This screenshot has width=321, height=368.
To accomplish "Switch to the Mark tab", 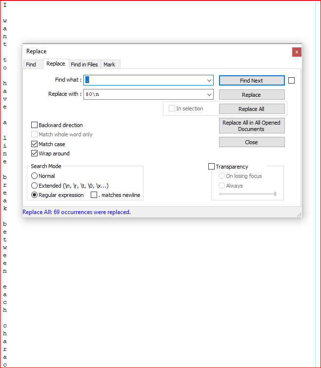I will 109,65.
